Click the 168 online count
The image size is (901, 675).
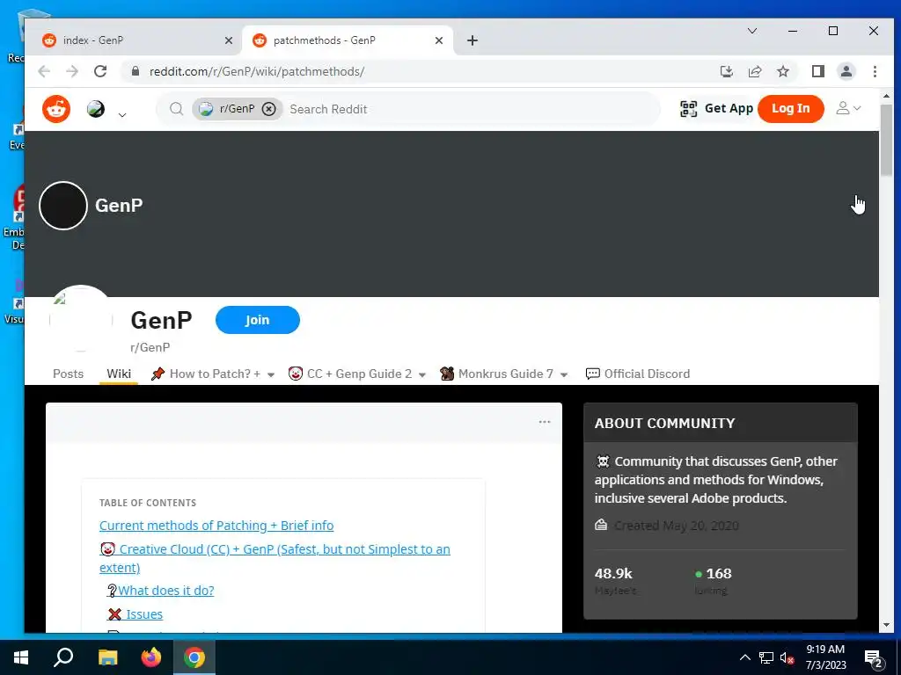pyautogui.click(x=718, y=573)
